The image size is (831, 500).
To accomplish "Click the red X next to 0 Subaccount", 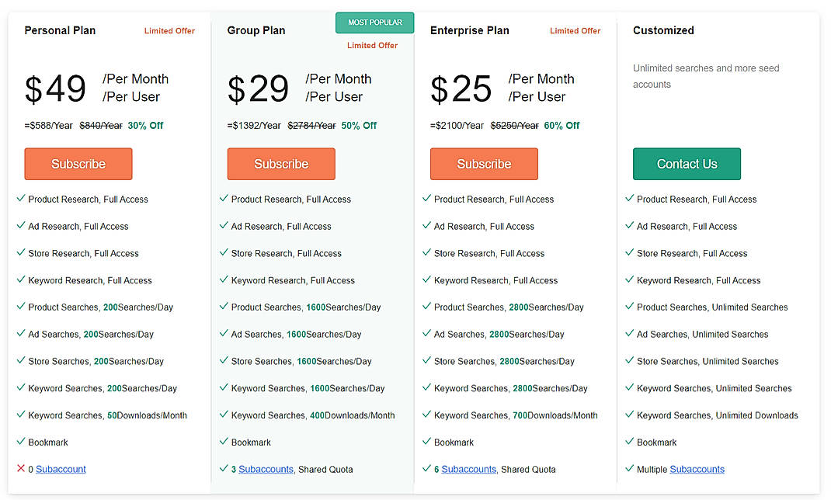I will [x=21, y=469].
